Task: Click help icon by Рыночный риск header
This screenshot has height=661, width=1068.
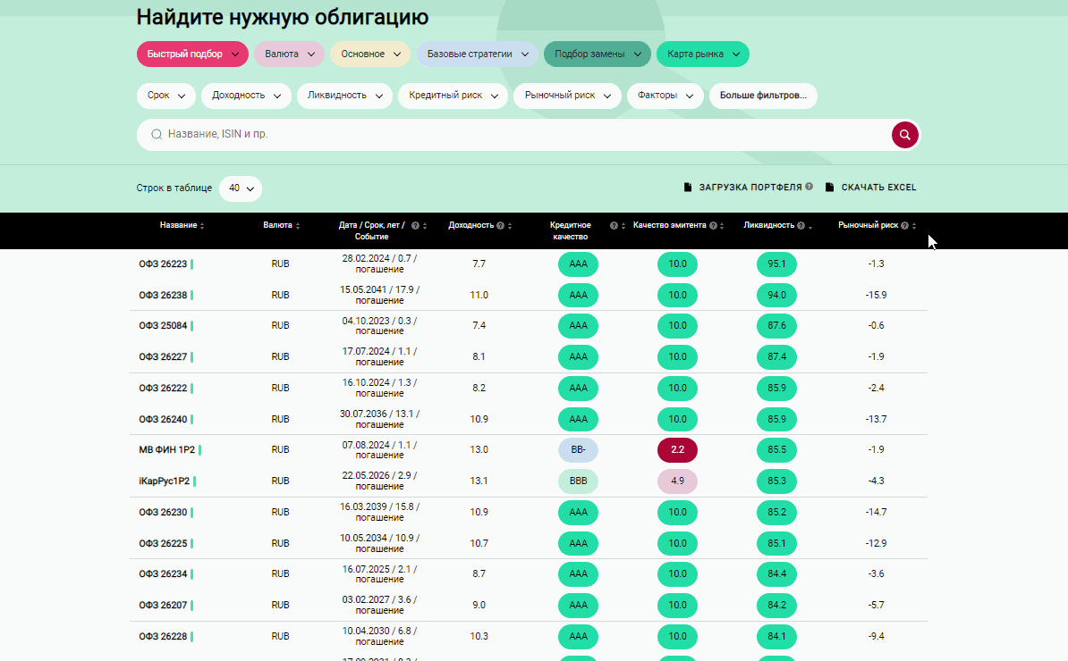Action: pyautogui.click(x=905, y=226)
